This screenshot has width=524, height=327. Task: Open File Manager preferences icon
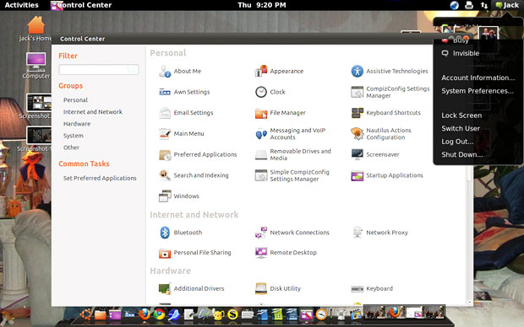(261, 113)
